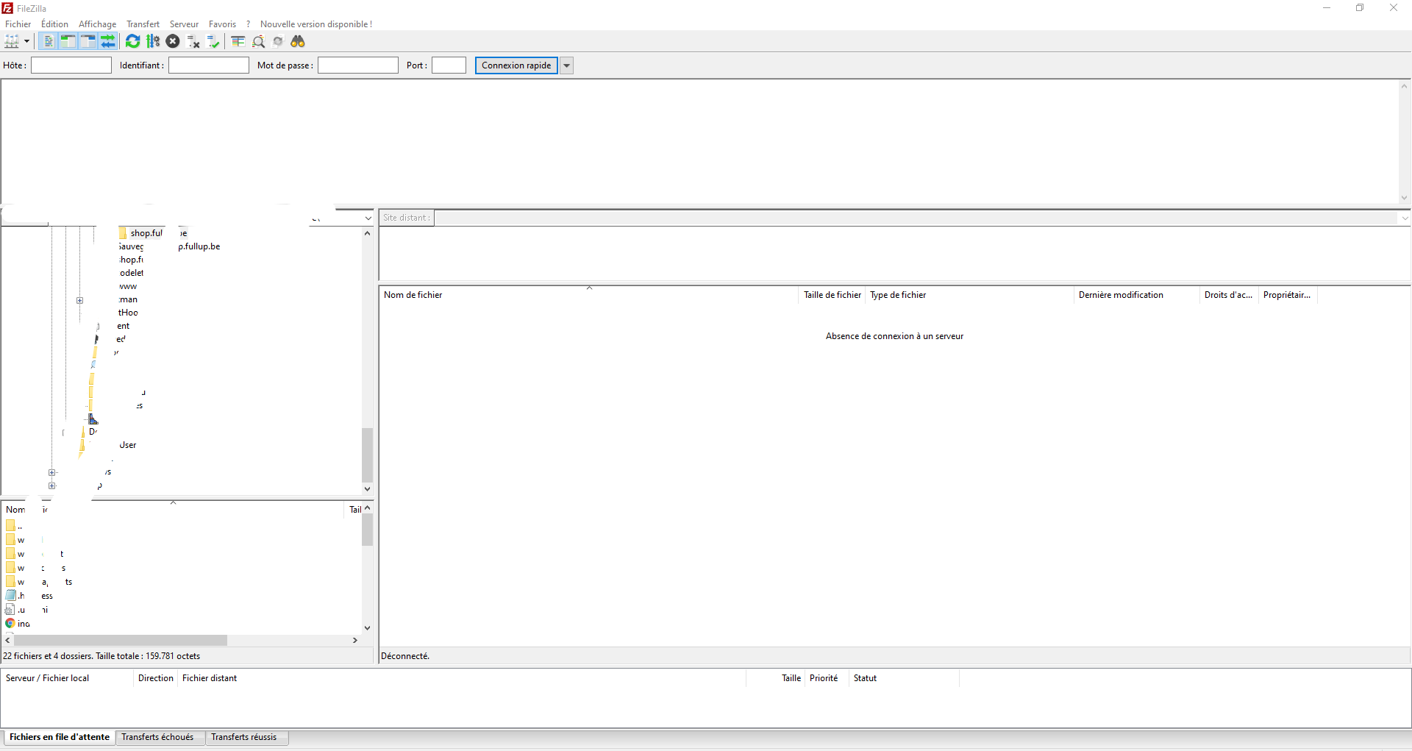This screenshot has width=1412, height=751.
Task: Select the '..' parent folder in local list
Action: tap(14, 526)
